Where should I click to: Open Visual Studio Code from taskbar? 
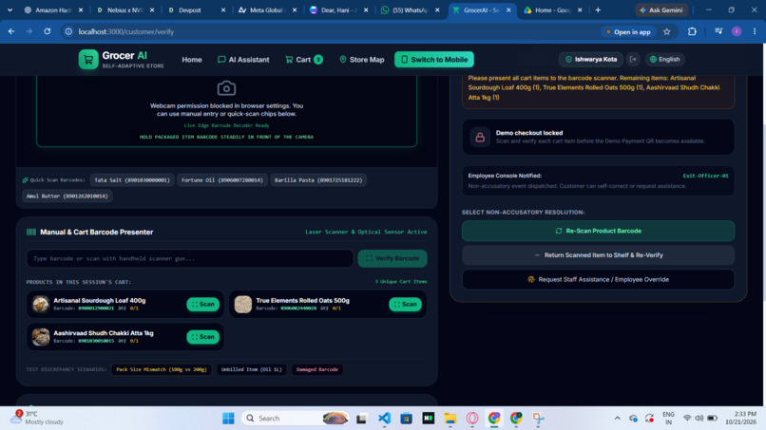384,419
